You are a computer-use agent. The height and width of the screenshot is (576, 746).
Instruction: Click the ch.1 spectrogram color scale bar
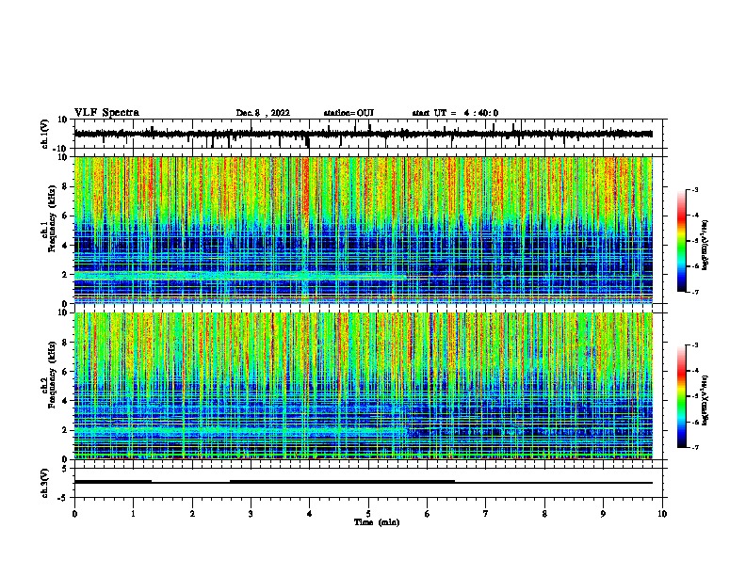pos(682,241)
